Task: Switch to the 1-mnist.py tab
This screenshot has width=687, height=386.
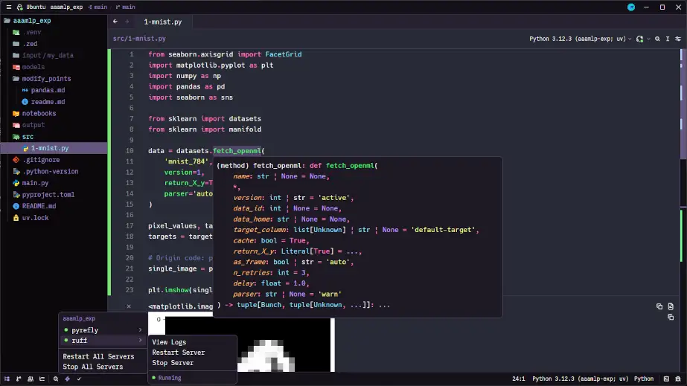Action: [162, 22]
